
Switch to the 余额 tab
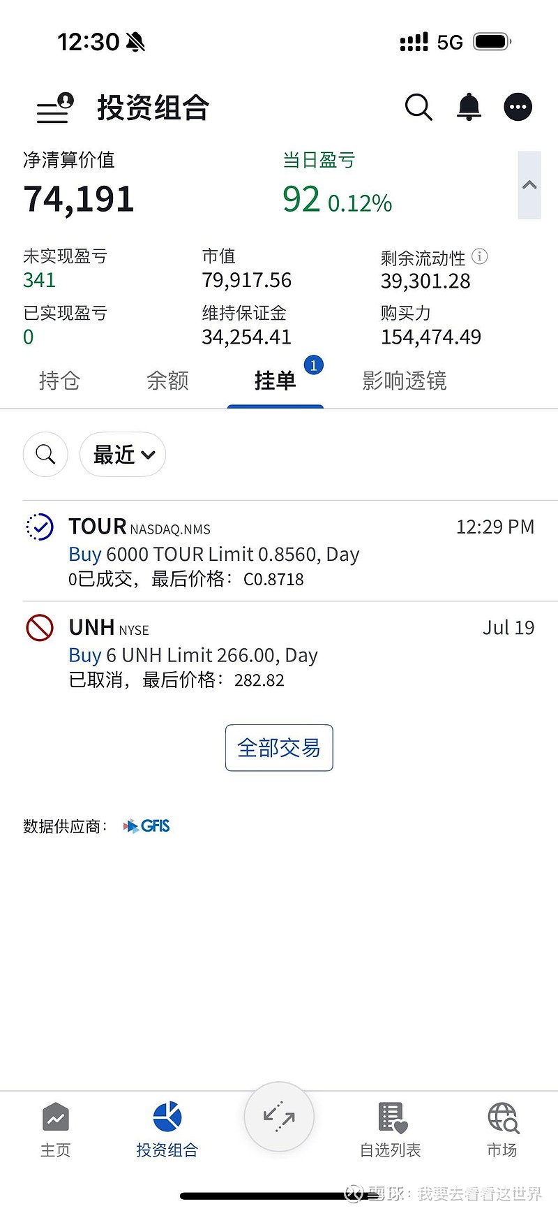click(x=167, y=381)
